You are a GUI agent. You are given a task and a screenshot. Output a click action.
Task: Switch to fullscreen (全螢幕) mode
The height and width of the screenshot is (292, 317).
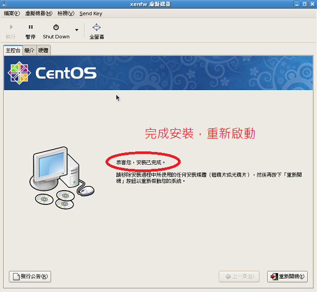(96, 31)
